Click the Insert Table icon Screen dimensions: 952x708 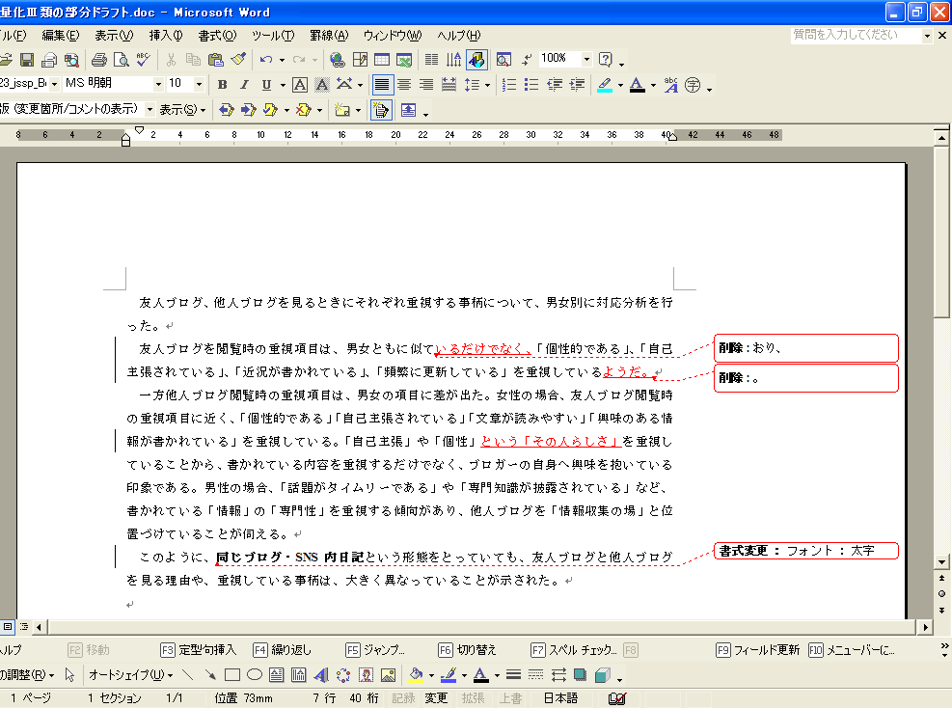382,60
